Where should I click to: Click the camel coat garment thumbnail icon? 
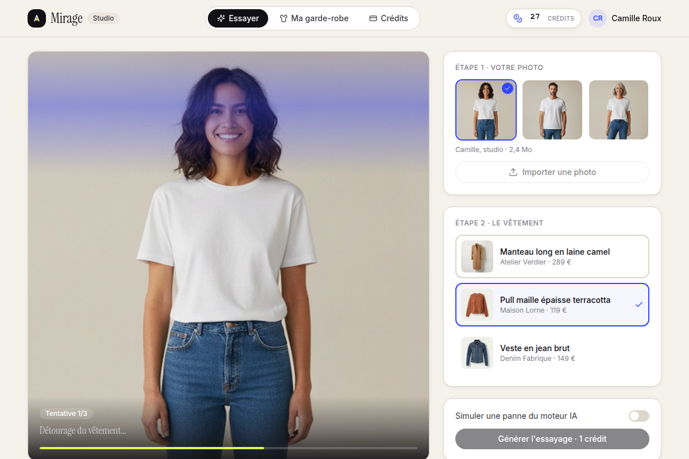point(477,256)
